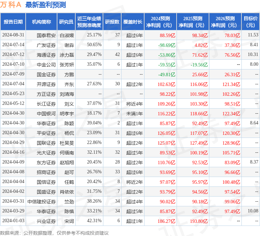Image resolution: width=260 pixels, height=236 pixels.
Task: Click institution 国信证券
Action: pyautogui.click(x=46, y=182)
